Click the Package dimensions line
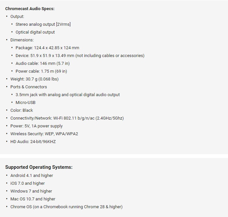 pyautogui.click(x=47, y=48)
